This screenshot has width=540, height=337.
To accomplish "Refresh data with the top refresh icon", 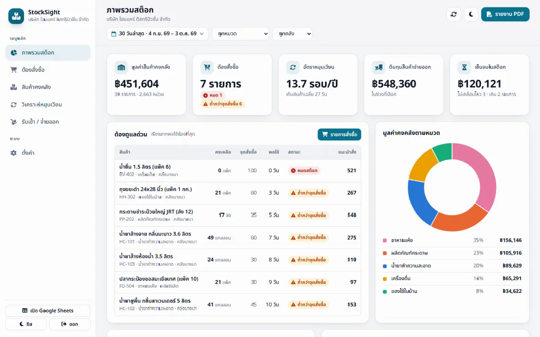I will tap(454, 14).
